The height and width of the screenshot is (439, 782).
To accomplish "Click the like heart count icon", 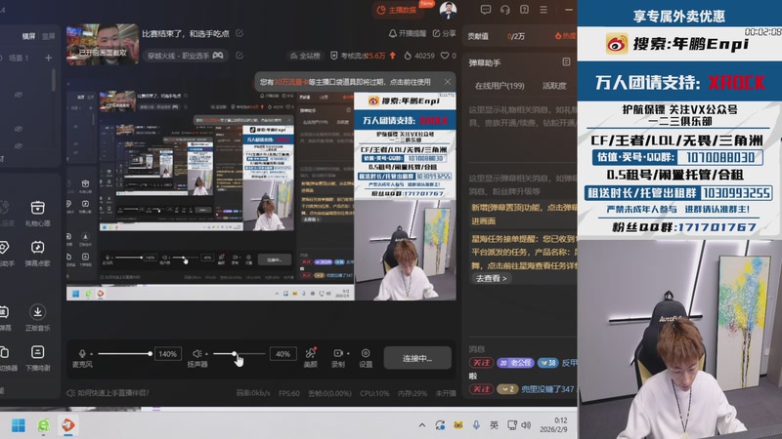I will (445, 56).
